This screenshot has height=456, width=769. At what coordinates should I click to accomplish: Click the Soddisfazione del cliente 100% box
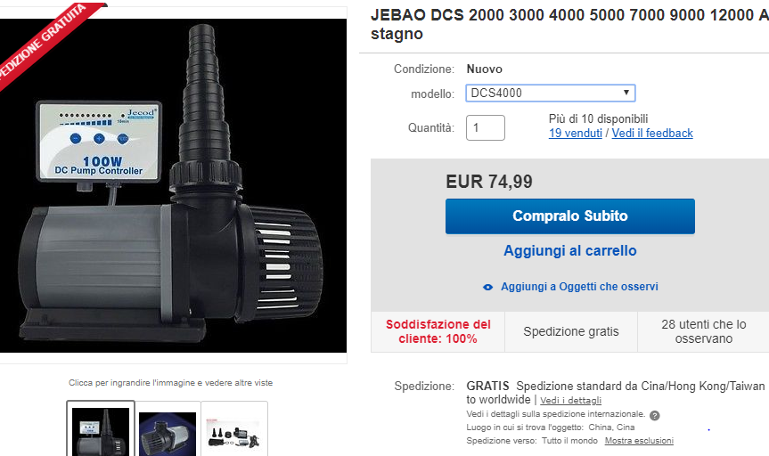click(438, 331)
